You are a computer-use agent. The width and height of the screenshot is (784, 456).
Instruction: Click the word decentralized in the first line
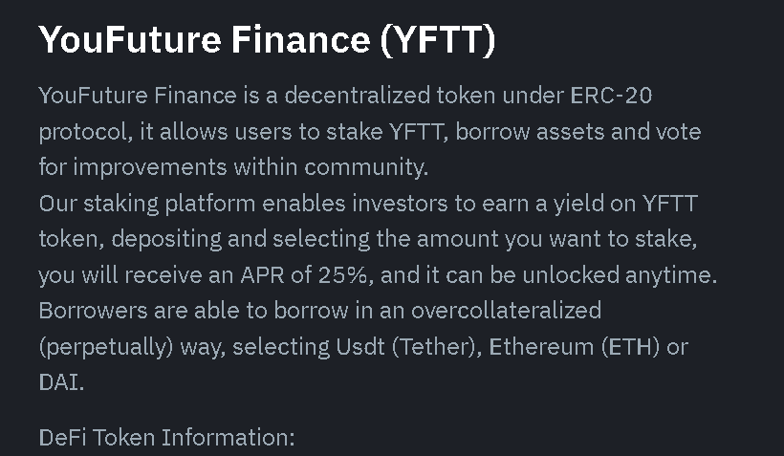coord(357,96)
